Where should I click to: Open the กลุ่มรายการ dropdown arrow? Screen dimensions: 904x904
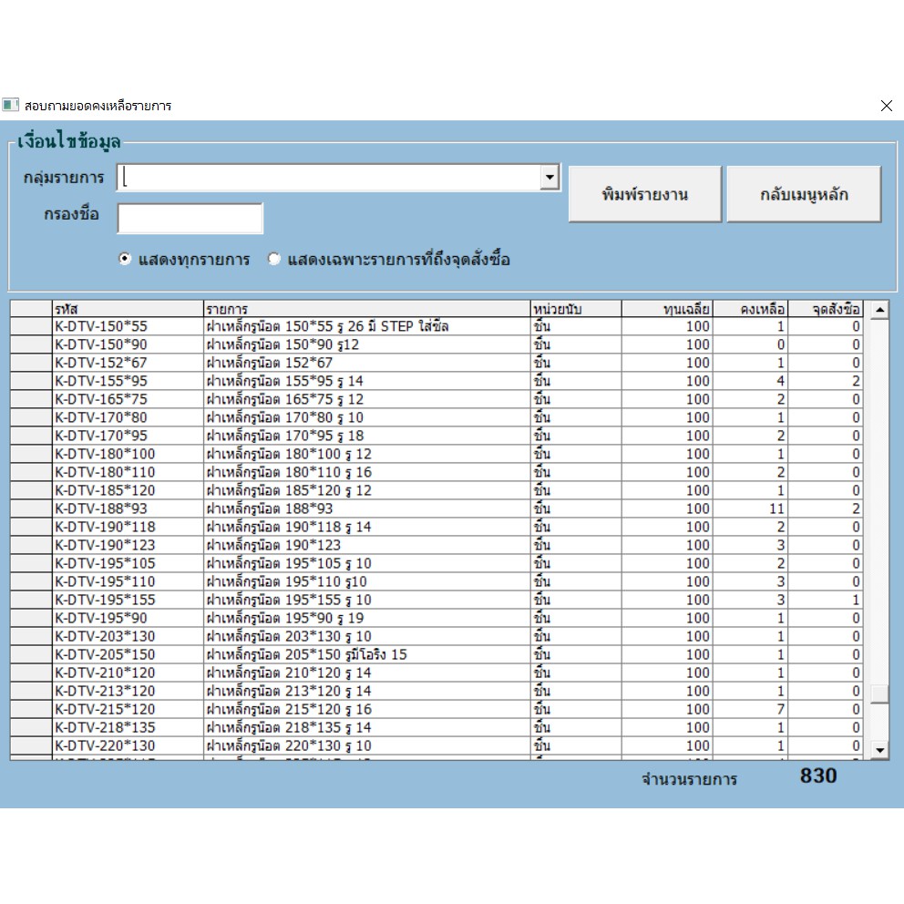[550, 178]
